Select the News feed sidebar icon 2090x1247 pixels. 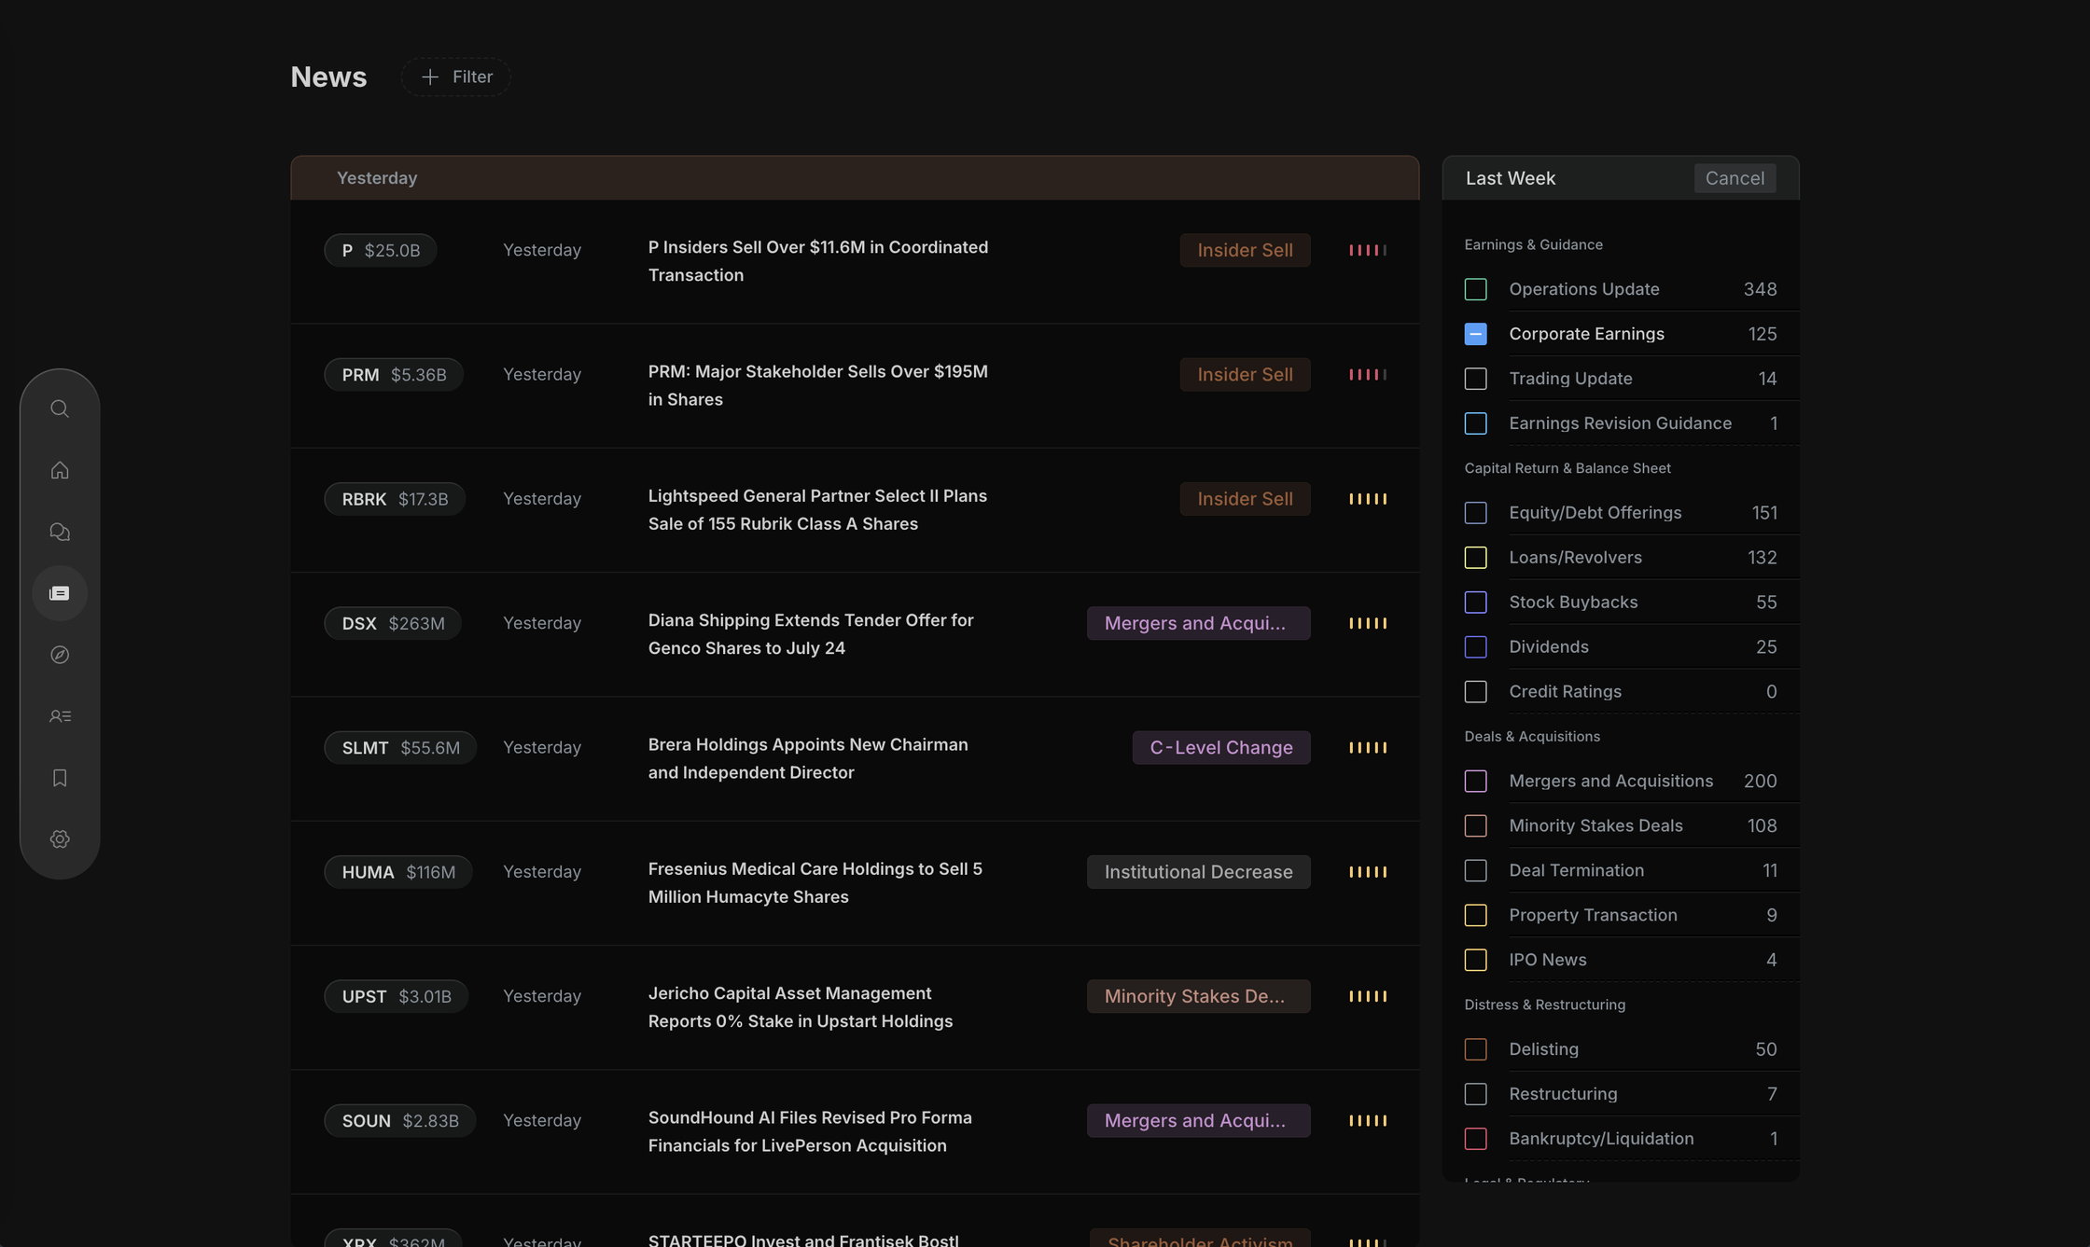pyautogui.click(x=60, y=594)
